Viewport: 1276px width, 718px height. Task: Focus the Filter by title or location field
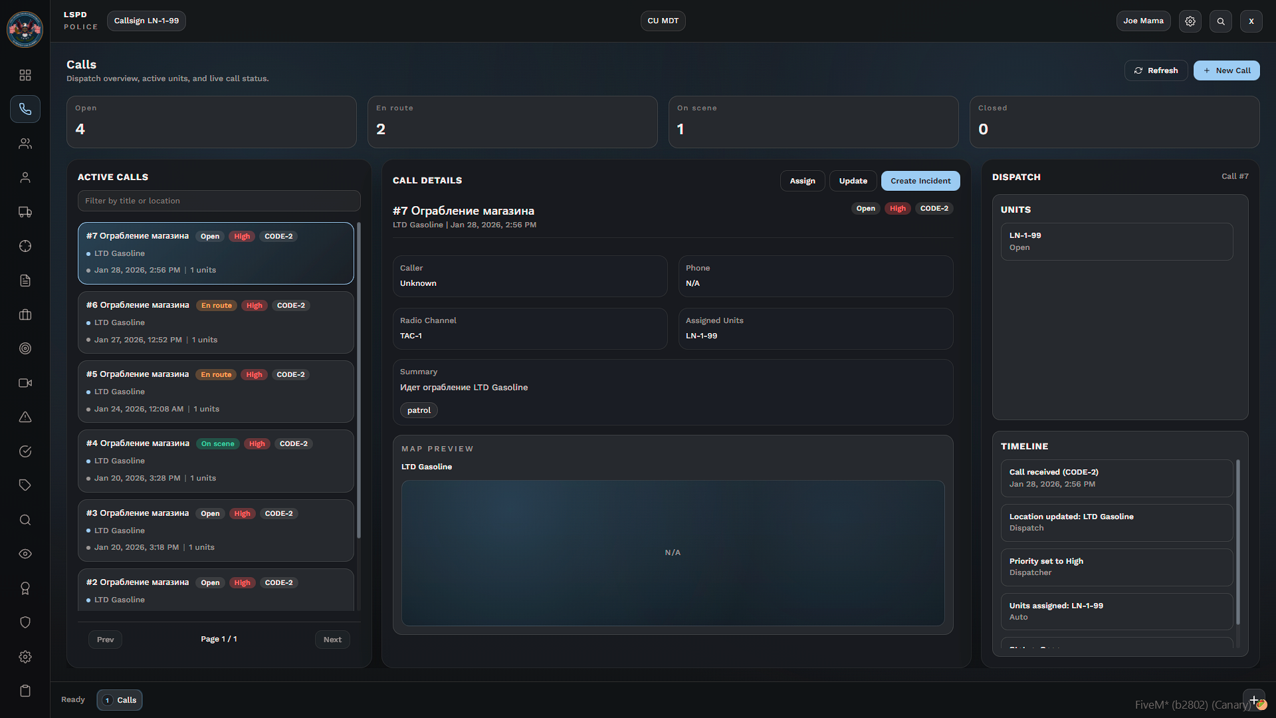tap(219, 201)
